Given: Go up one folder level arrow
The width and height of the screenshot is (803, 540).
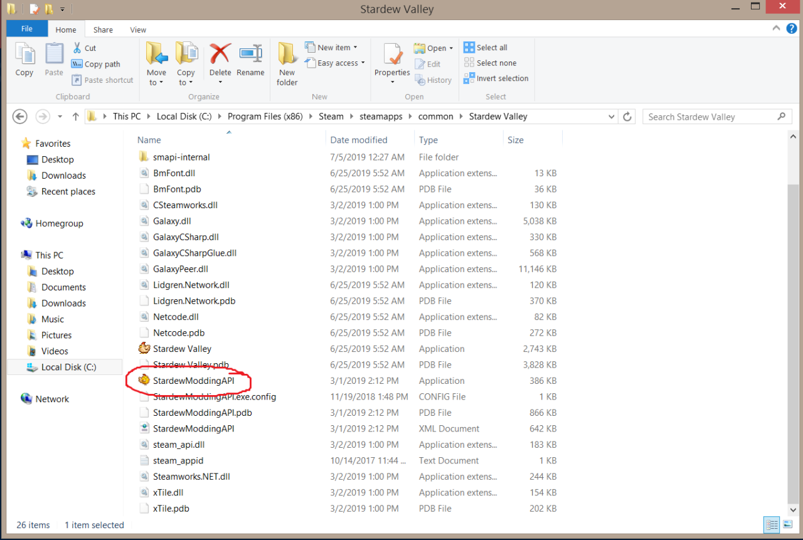Looking at the screenshot, I should 75,117.
